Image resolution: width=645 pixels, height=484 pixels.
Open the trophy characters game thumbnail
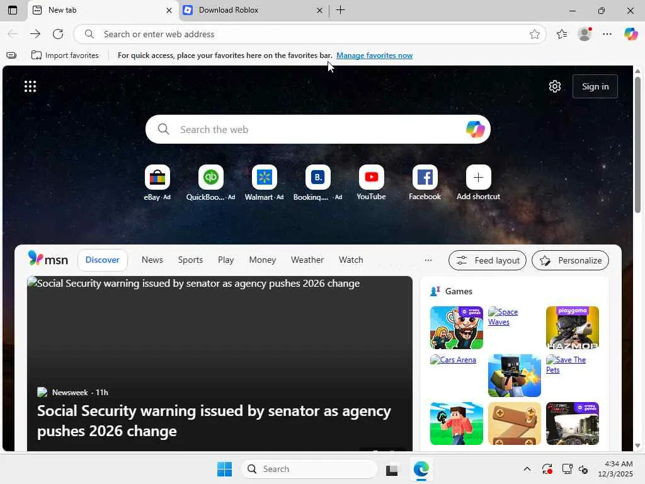(456, 328)
